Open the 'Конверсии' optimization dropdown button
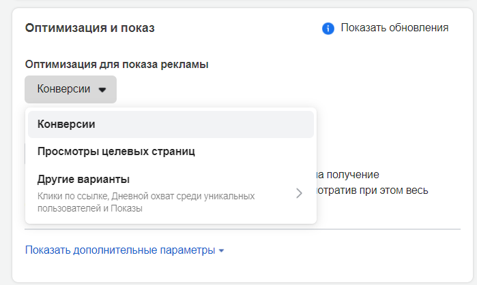 [70, 89]
